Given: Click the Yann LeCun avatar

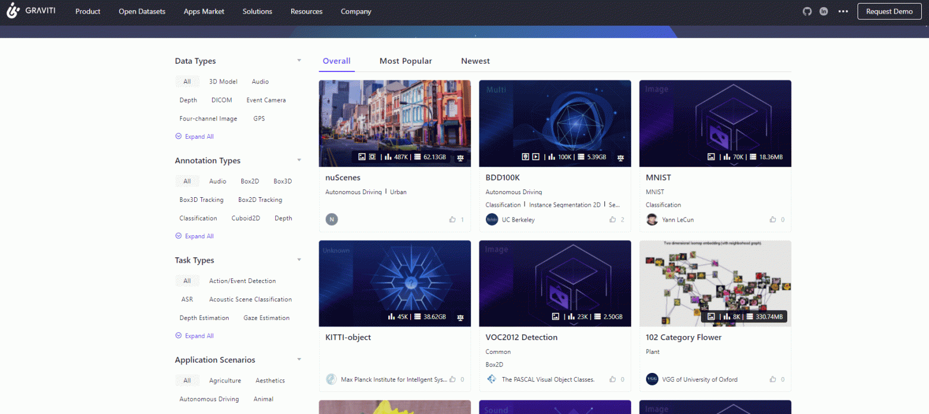Looking at the screenshot, I should coord(652,219).
